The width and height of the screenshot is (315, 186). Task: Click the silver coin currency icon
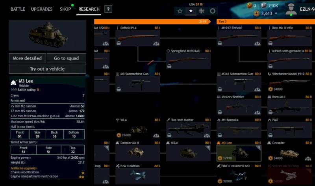click(263, 6)
